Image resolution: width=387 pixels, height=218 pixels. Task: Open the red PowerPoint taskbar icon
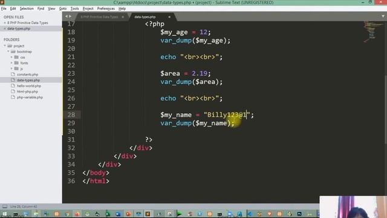tap(128, 214)
